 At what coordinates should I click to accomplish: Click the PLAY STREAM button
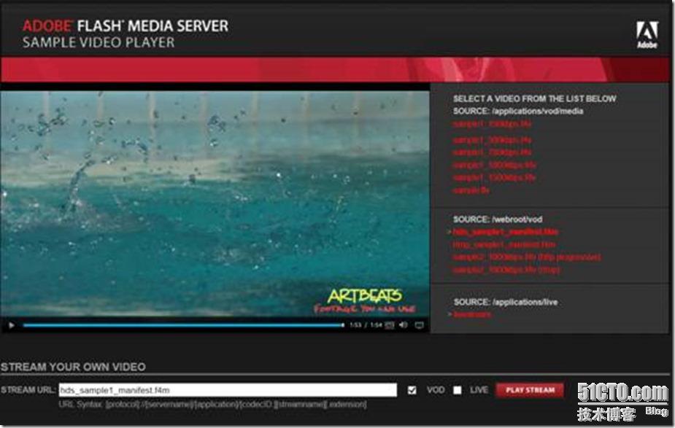click(x=530, y=390)
